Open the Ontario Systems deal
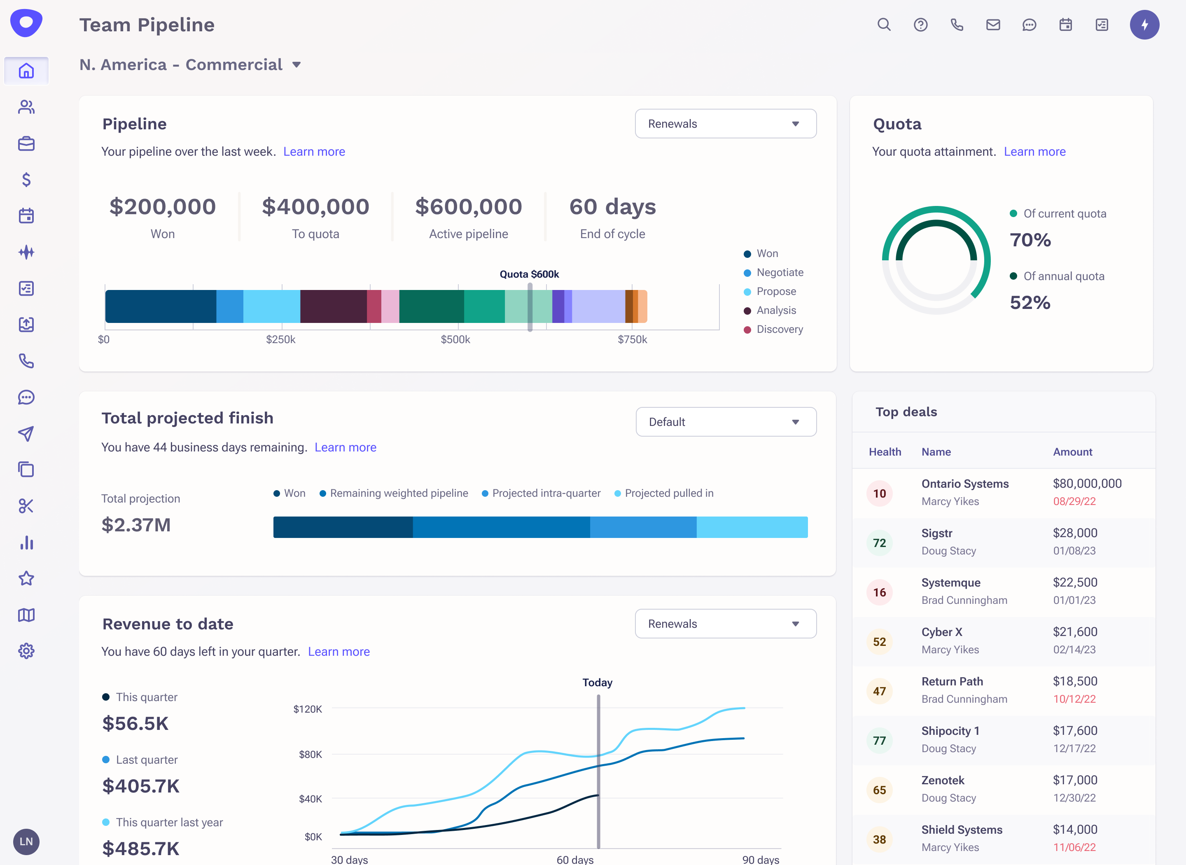The image size is (1186, 865). (x=964, y=484)
